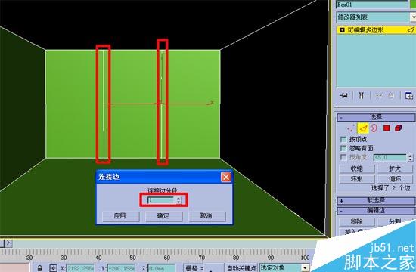Adjust the 按角度 angle spinner
Image resolution: width=416 pixels, height=272 pixels.
pos(411,158)
